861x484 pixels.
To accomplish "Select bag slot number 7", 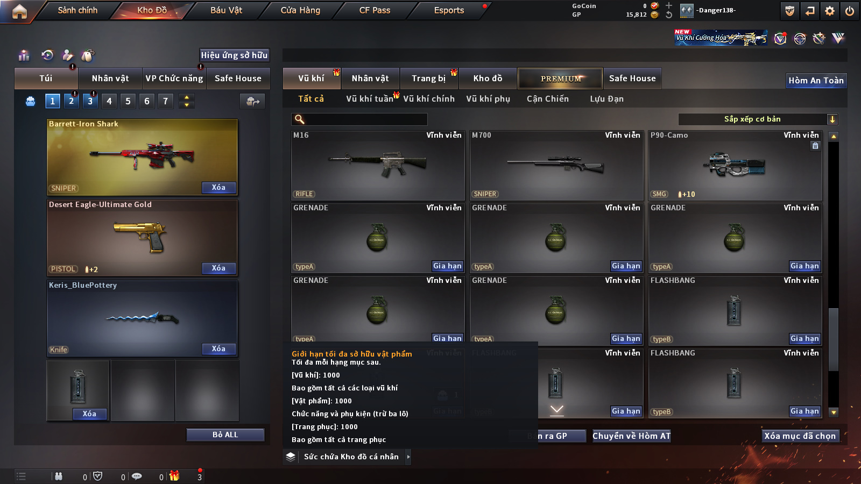I will [166, 101].
